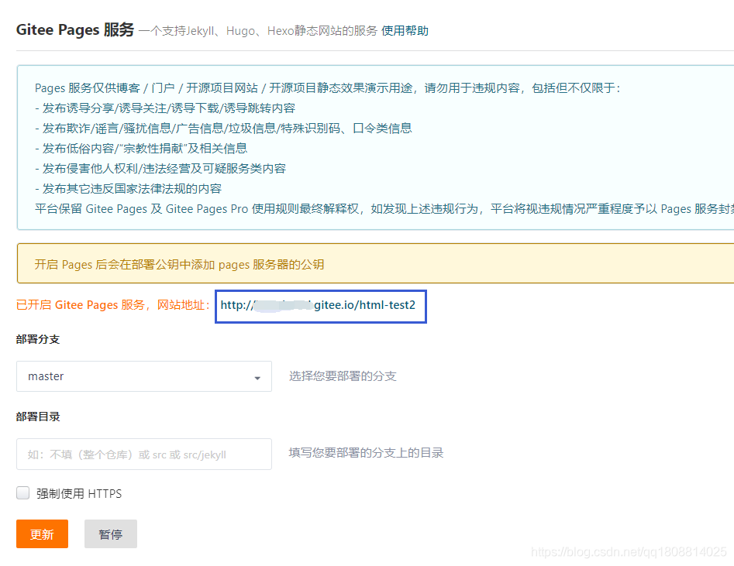Open the master deploy branch dropdown
Image resolution: width=734 pixels, height=566 pixels.
point(144,376)
